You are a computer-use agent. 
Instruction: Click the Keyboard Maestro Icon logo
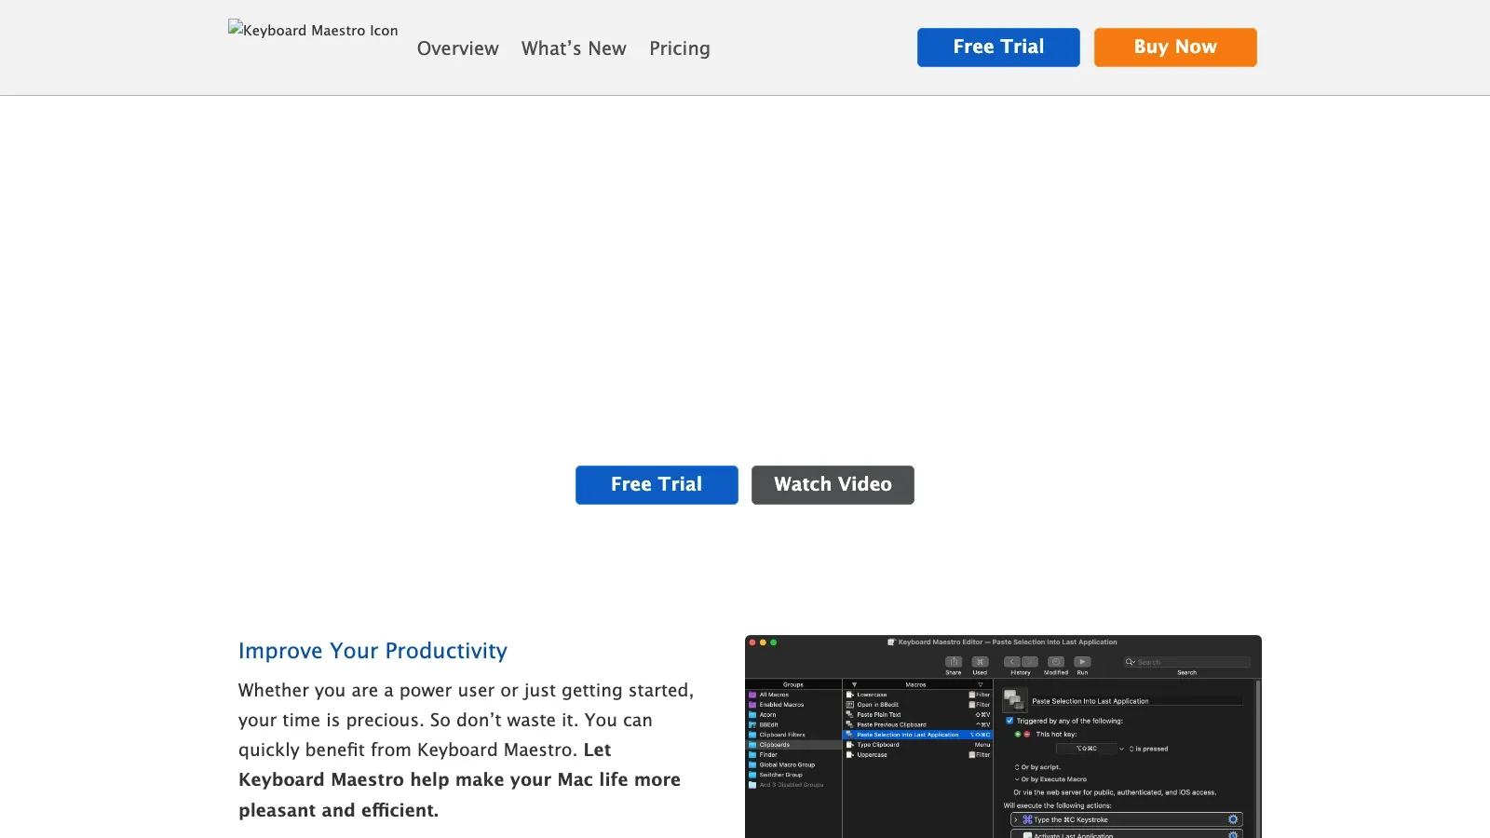313,30
